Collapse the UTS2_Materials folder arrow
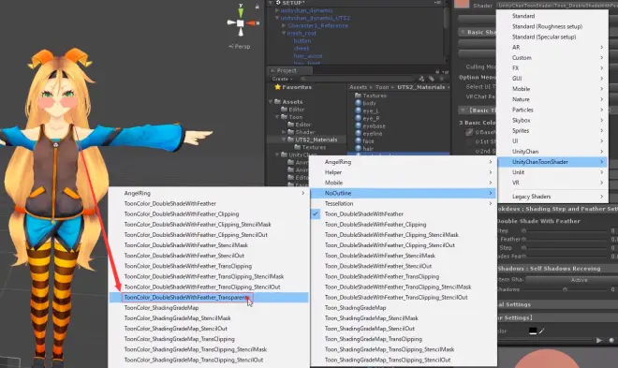Image resolution: width=618 pixels, height=368 pixels. click(x=284, y=140)
